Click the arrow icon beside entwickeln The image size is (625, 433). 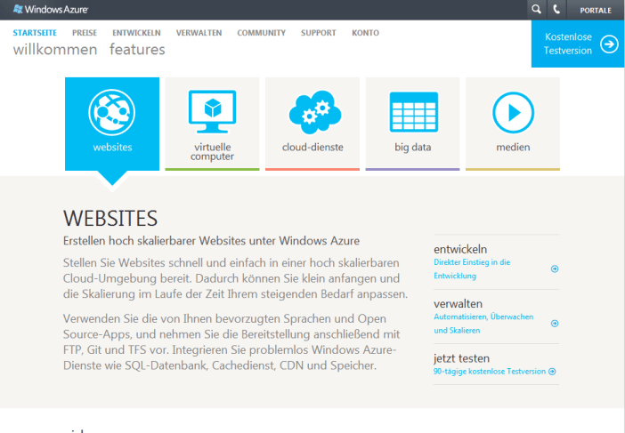pos(555,269)
